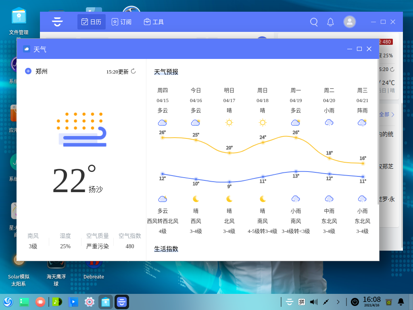Click the 西风转西北风 wind label
The width and height of the screenshot is (413, 310).
click(163, 221)
